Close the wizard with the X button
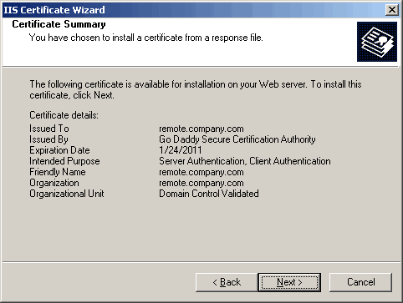This screenshot has height=303, width=403. (x=391, y=10)
